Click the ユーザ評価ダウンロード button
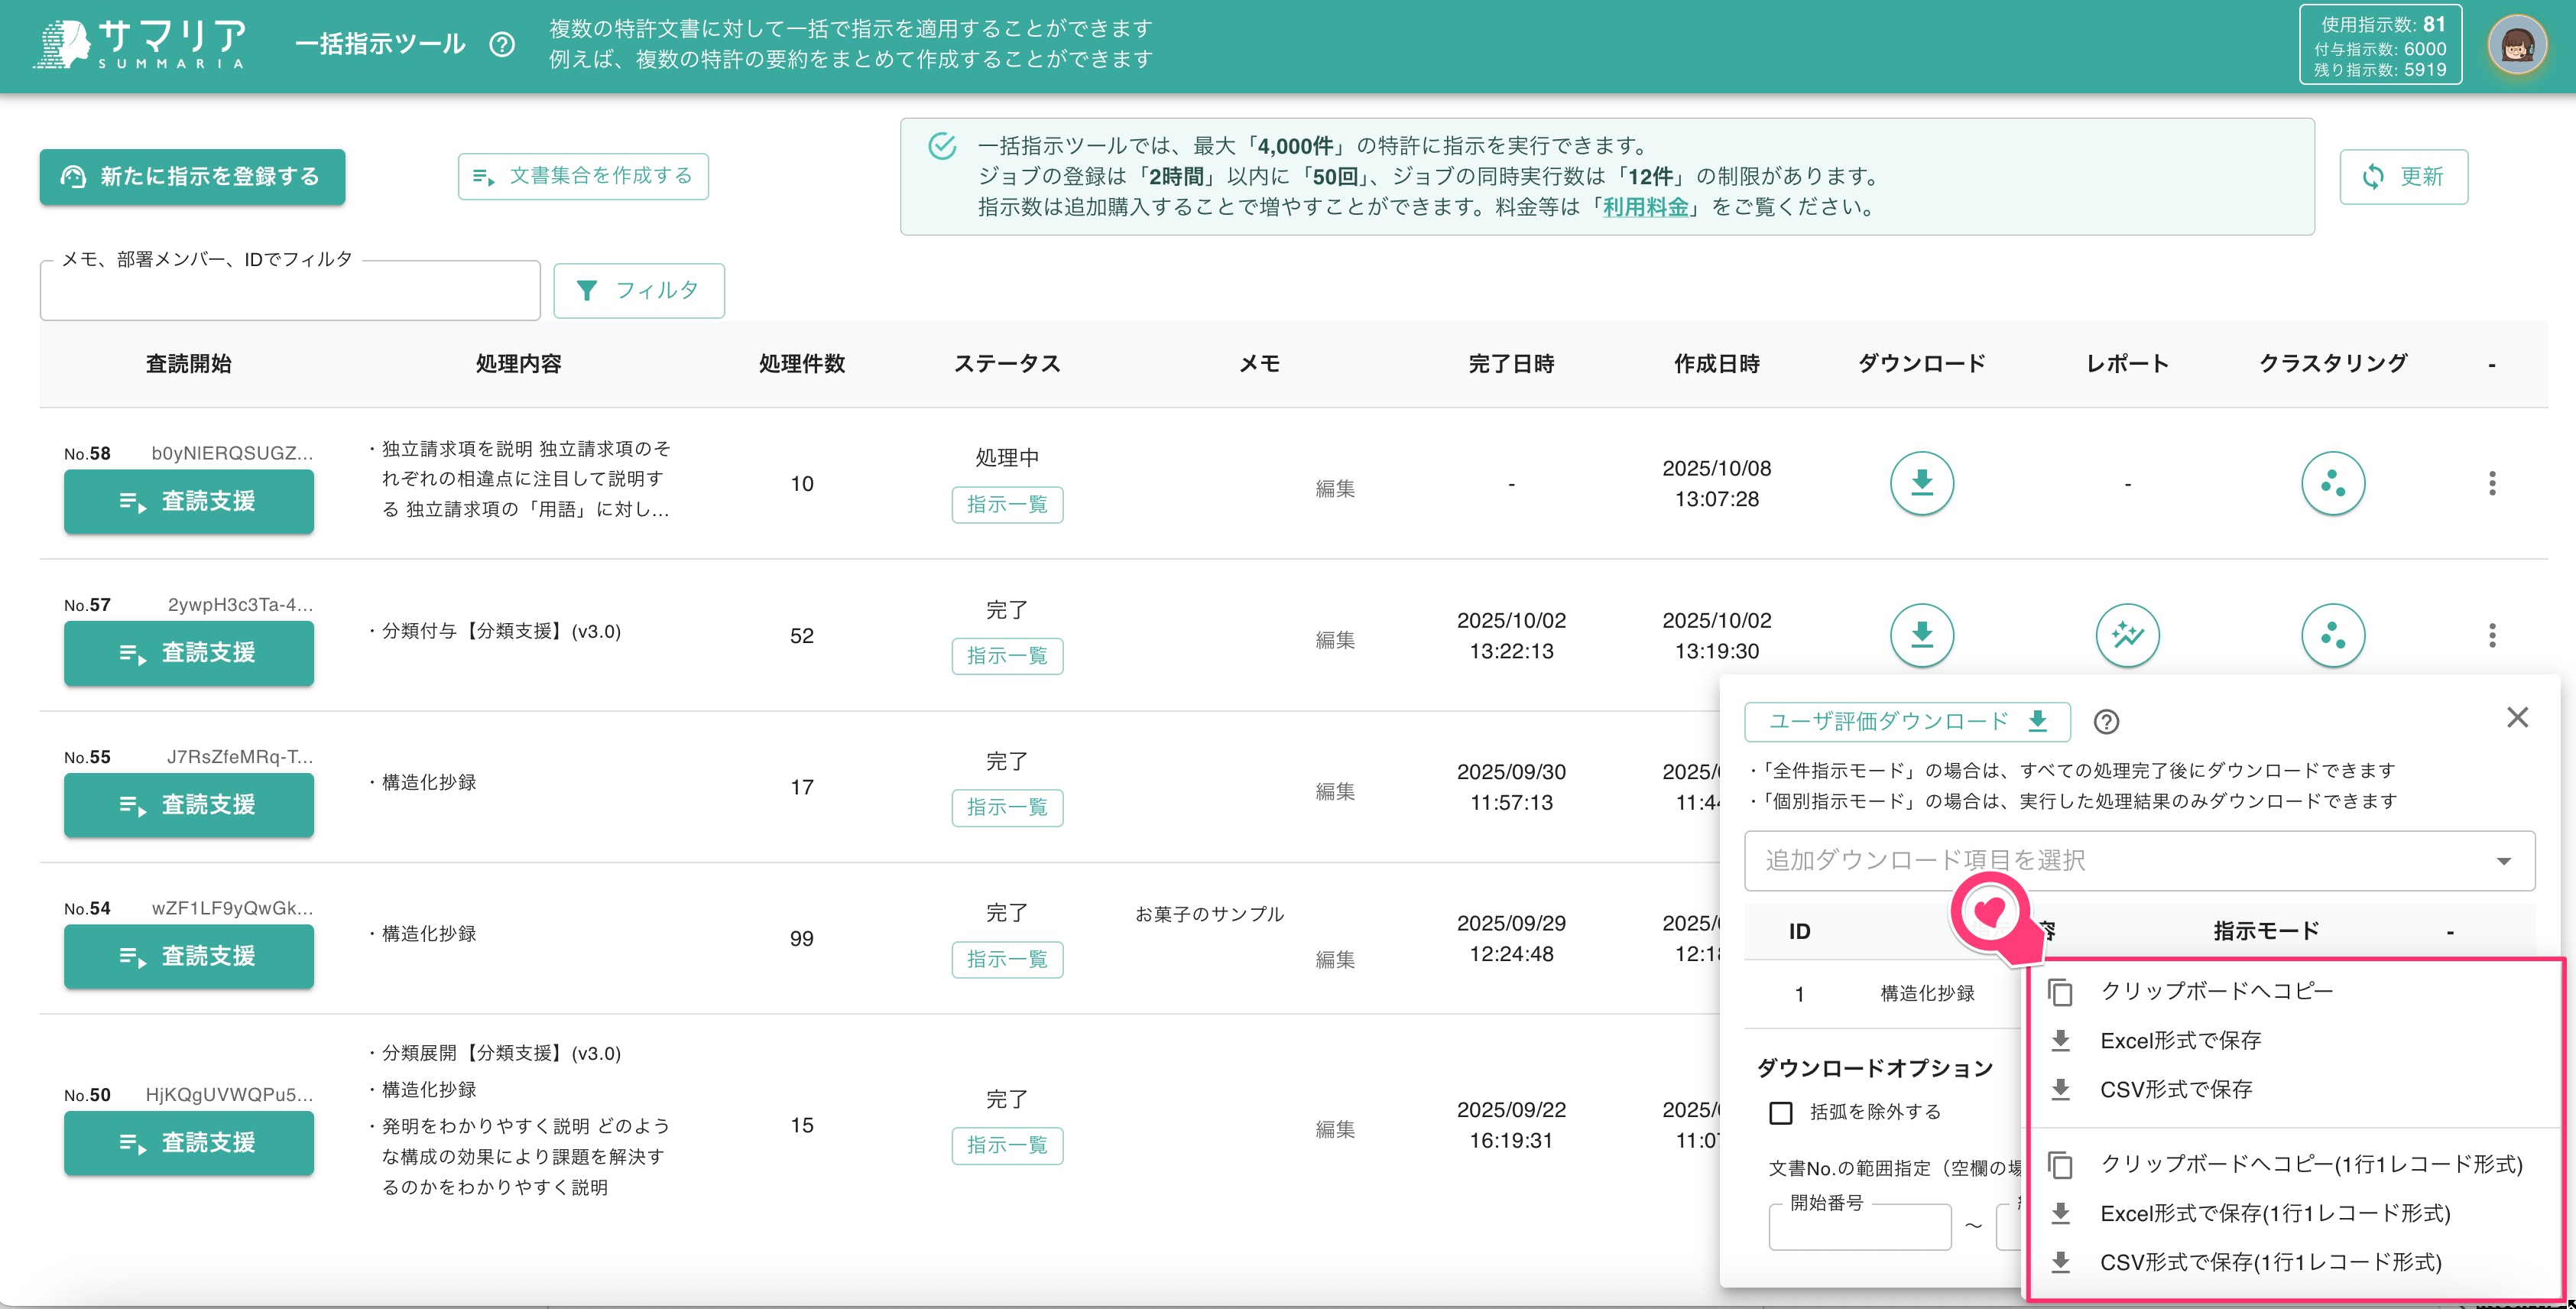The width and height of the screenshot is (2576, 1309). 1907,721
